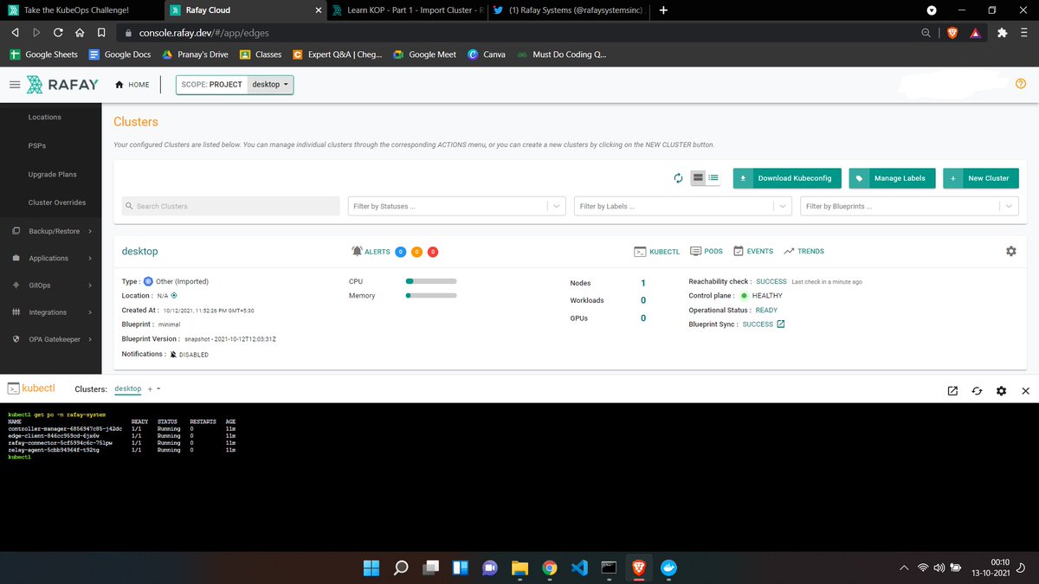Open browser extensions puzzle icon

[1002, 33]
